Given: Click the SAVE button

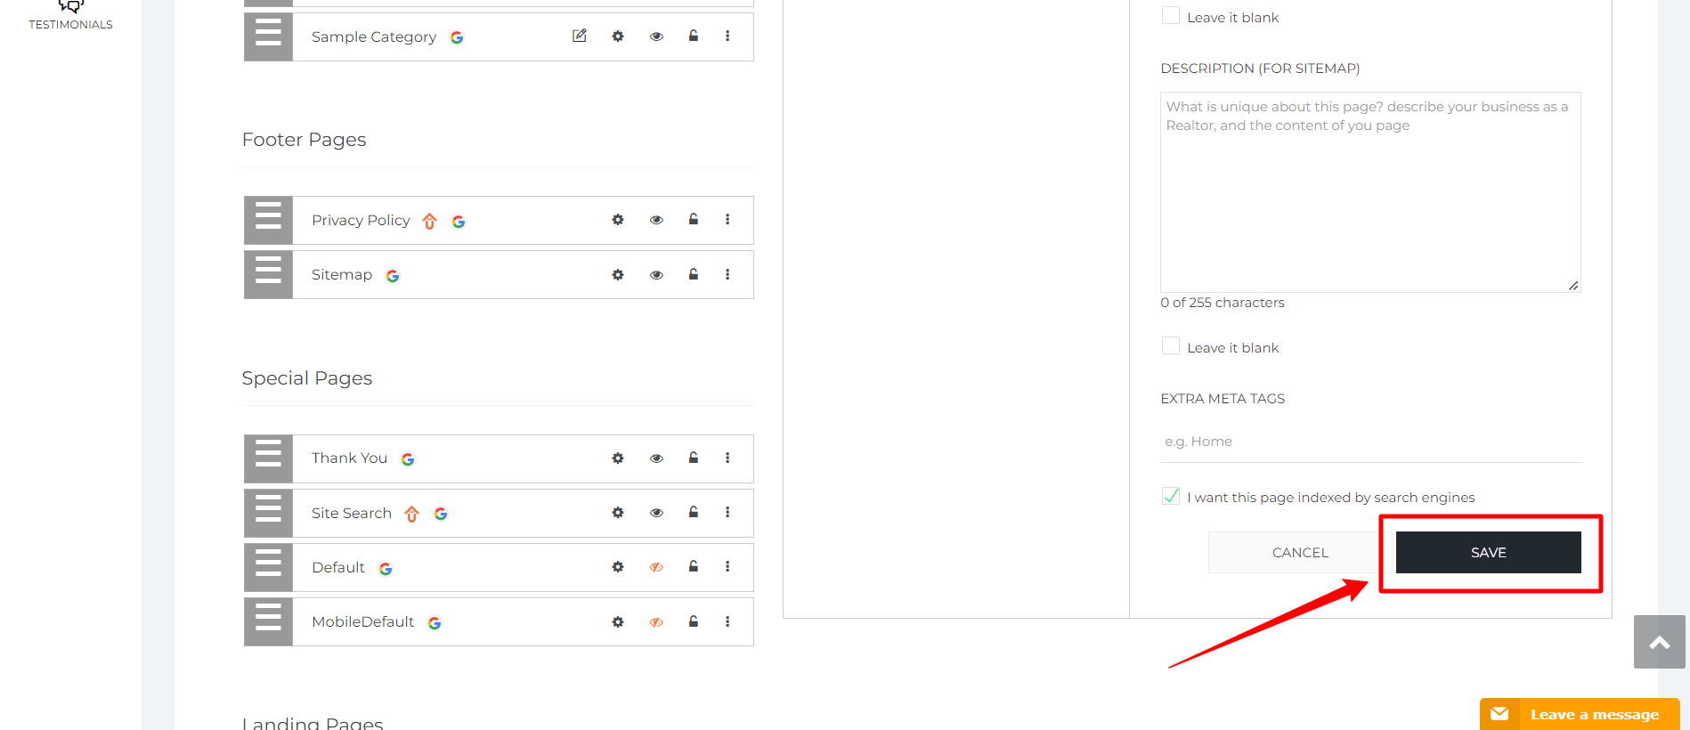Looking at the screenshot, I should click(1488, 552).
